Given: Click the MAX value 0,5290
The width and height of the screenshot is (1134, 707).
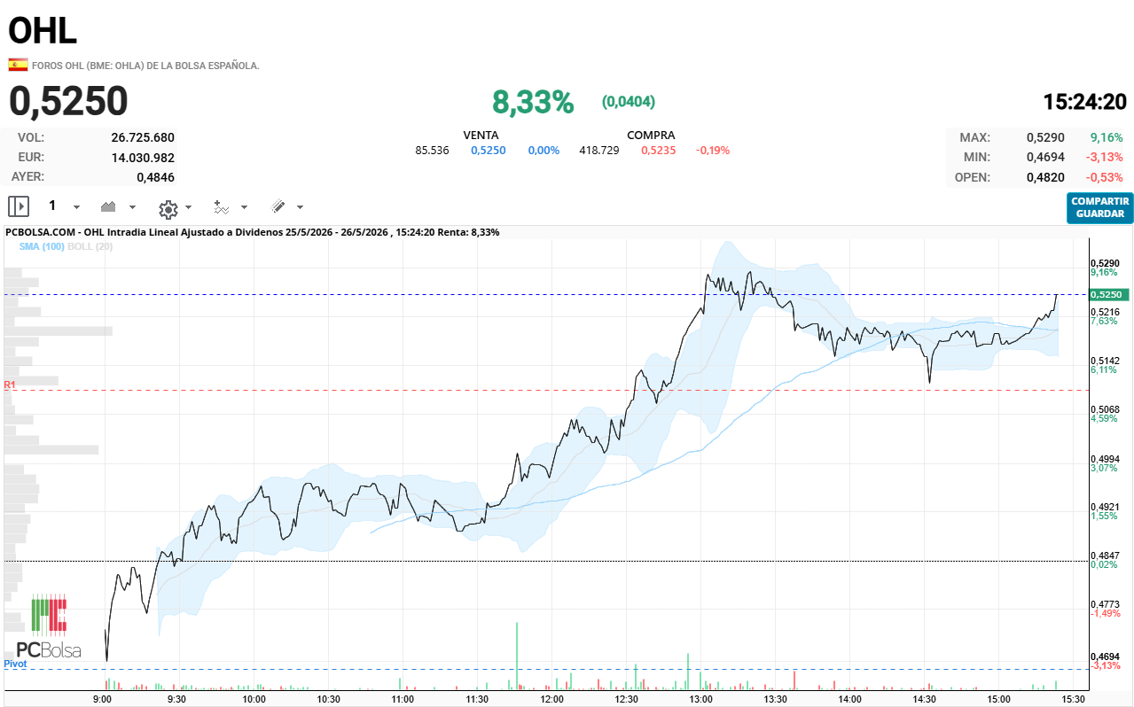Looking at the screenshot, I should [x=1045, y=137].
